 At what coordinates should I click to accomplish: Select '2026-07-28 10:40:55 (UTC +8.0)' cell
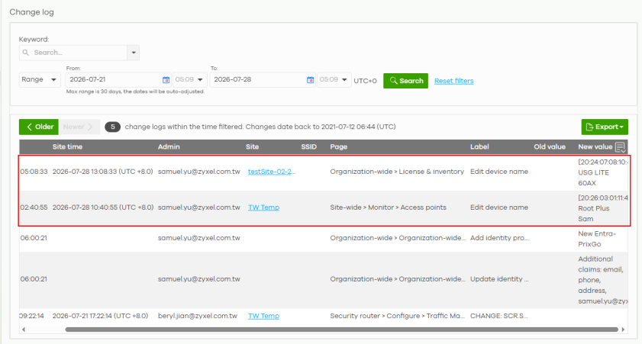[103, 207]
